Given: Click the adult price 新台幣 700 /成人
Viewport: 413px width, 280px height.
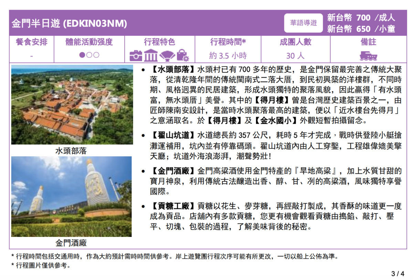Looking at the screenshot, I should coord(361,18).
